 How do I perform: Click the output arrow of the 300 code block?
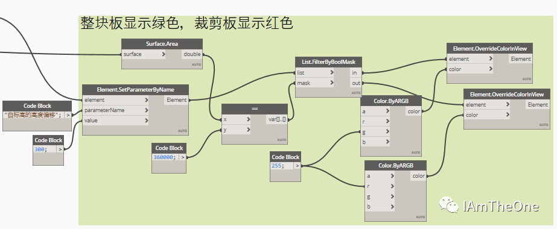tap(60, 149)
